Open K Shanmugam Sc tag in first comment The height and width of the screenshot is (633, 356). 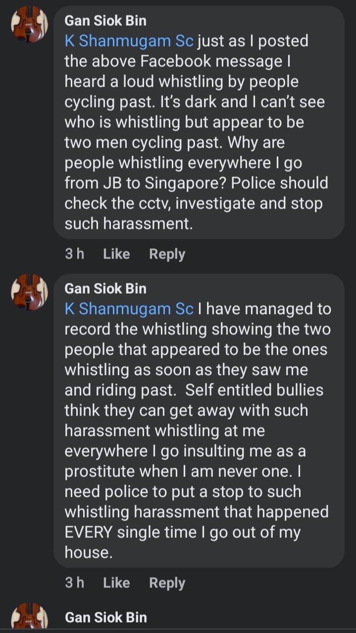pyautogui.click(x=129, y=41)
